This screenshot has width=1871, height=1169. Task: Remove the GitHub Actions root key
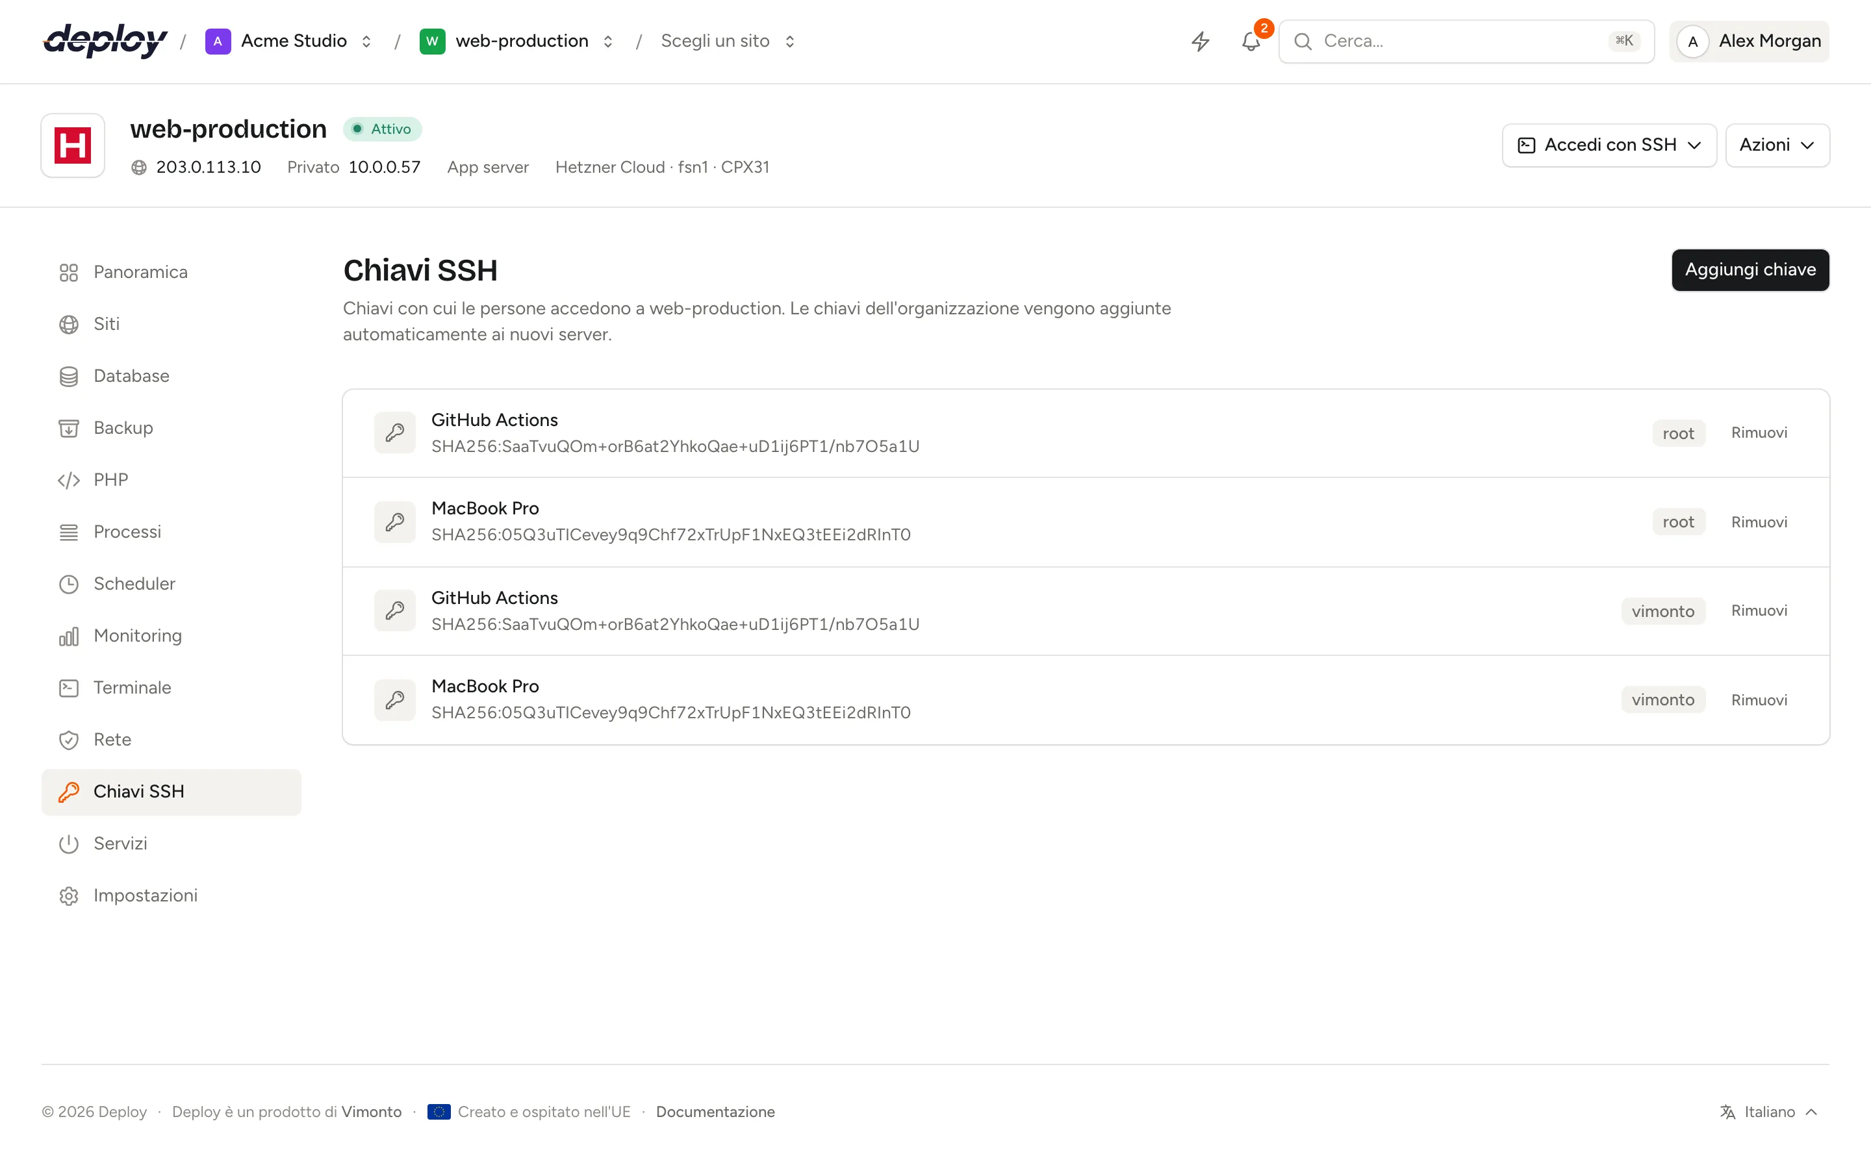[x=1759, y=433]
